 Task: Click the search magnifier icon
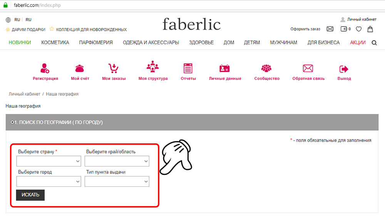coord(374,43)
